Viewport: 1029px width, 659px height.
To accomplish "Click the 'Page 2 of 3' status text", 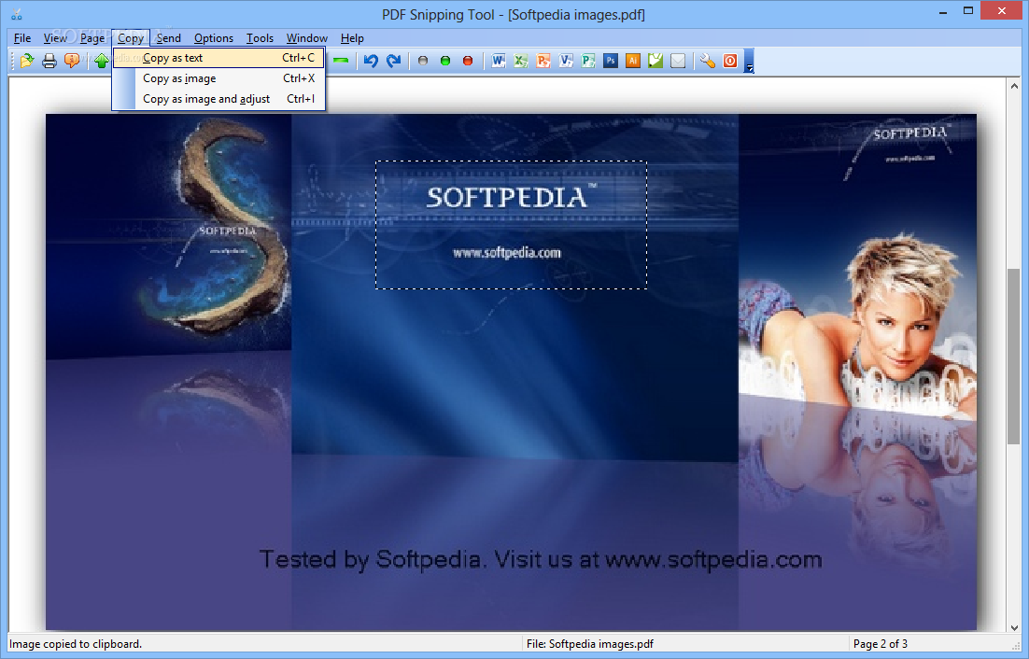I will tap(880, 644).
